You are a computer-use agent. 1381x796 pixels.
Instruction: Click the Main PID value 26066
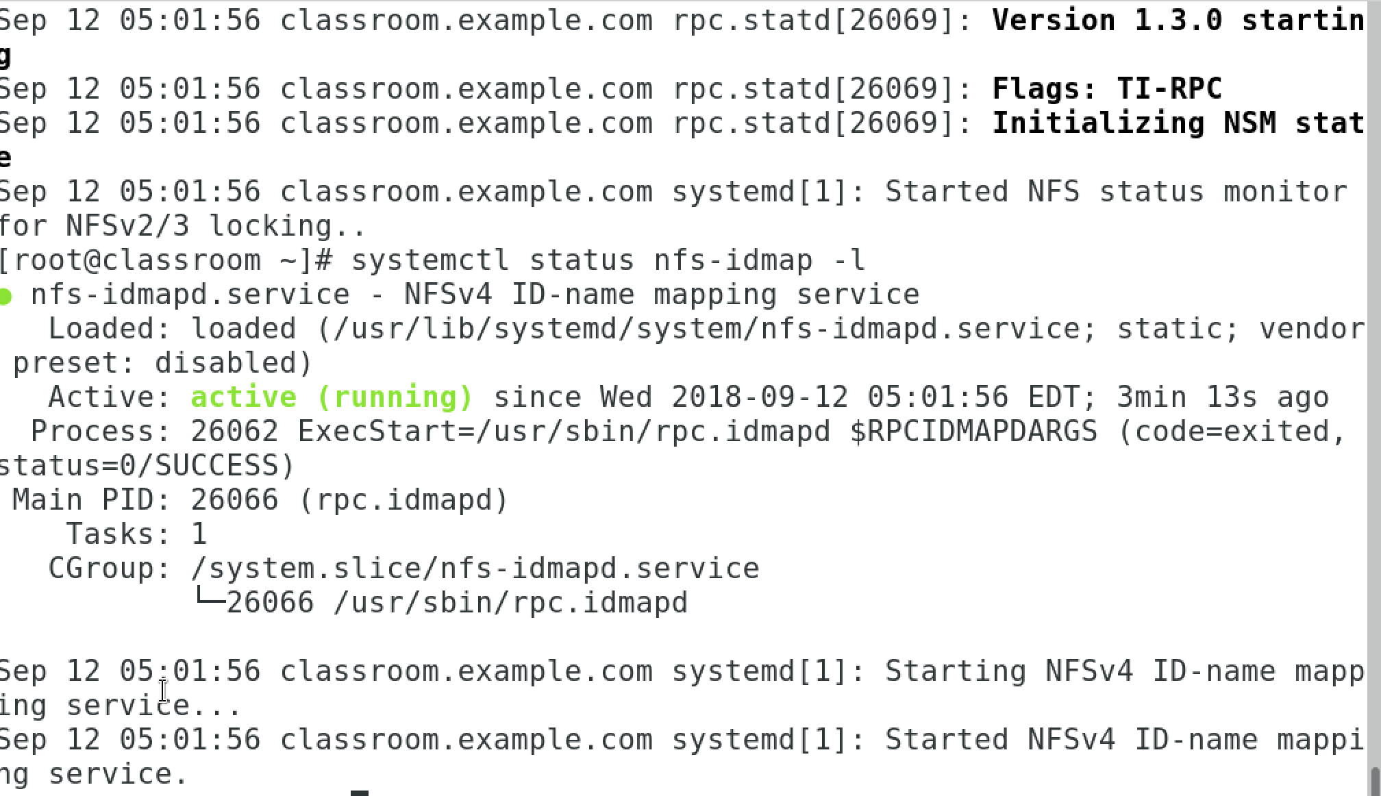coord(234,499)
